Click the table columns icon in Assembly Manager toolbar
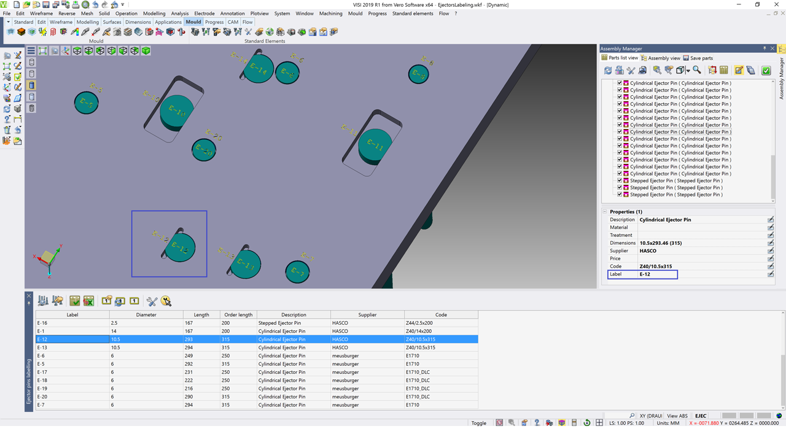Viewport: 786px width, 442px height. point(724,71)
